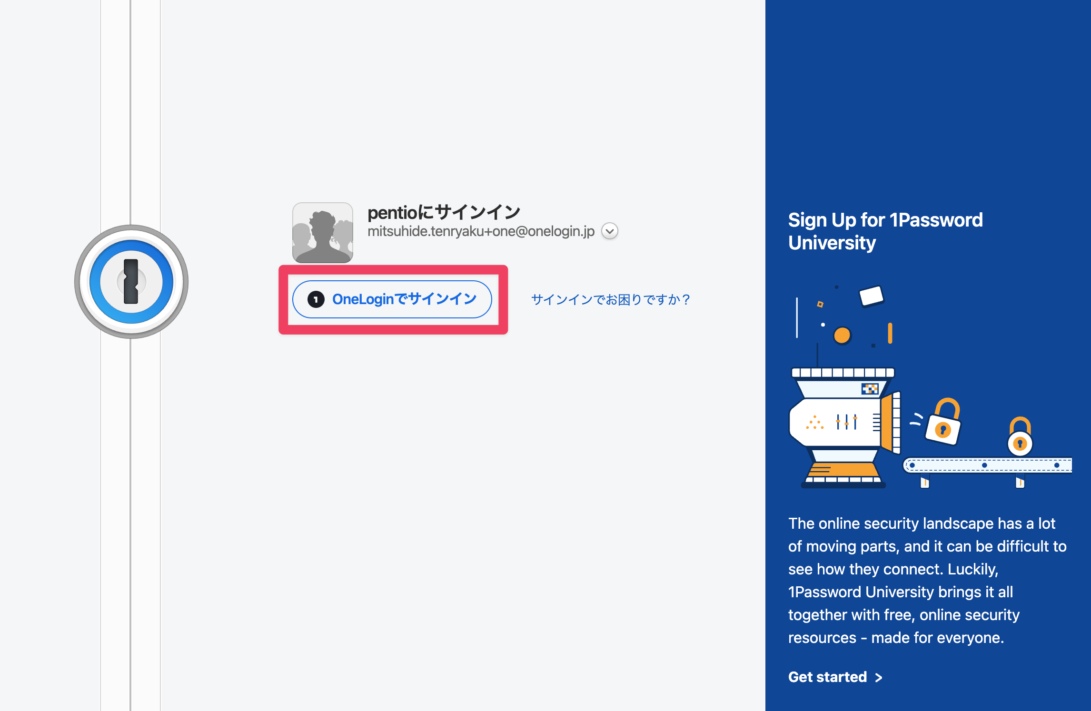Click the 1Password lock logo
Screen dimensions: 1091x711
[x=131, y=282]
